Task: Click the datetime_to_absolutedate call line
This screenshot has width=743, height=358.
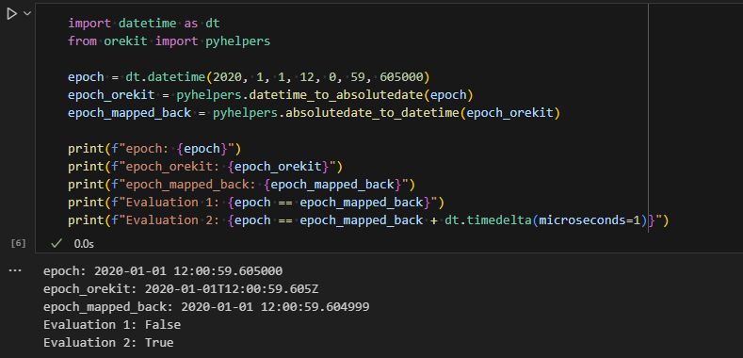Action: 270,95
